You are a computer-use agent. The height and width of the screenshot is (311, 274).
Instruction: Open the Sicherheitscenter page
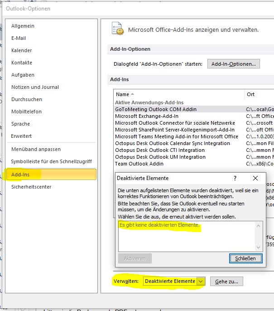coord(31,187)
